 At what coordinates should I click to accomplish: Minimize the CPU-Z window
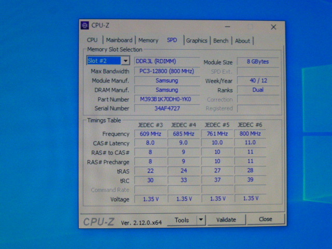point(228,26)
